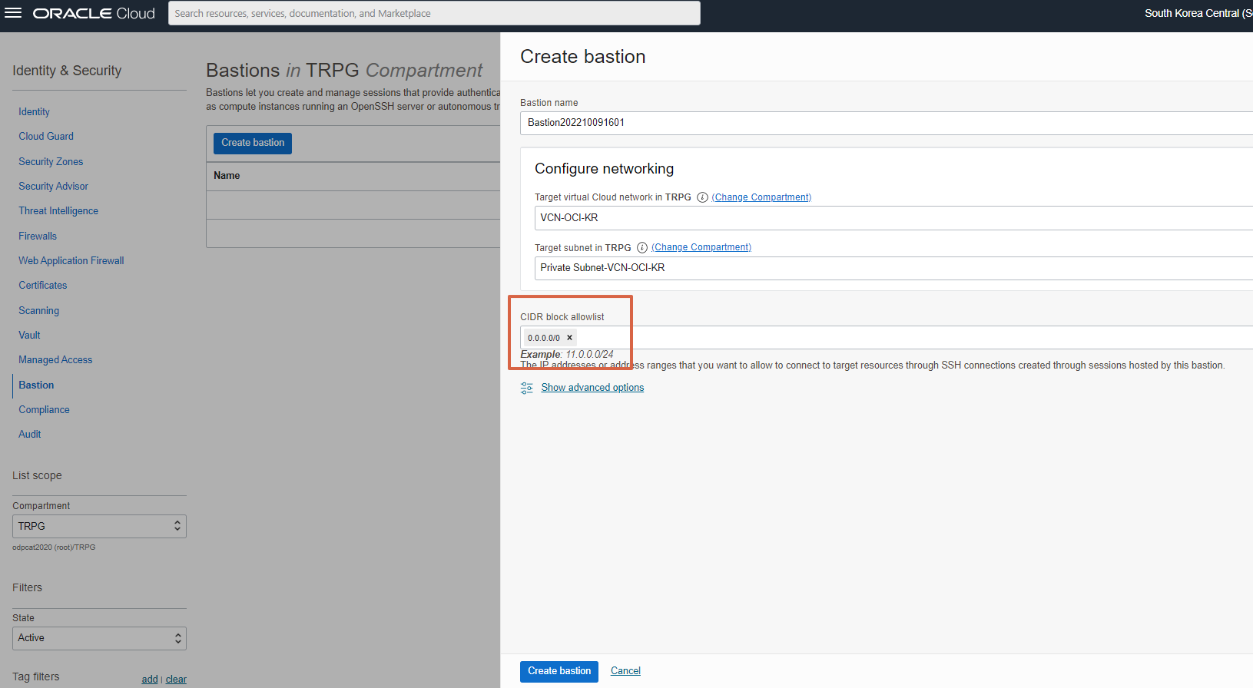Go to Security Zones
This screenshot has height=688, width=1253.
point(51,161)
